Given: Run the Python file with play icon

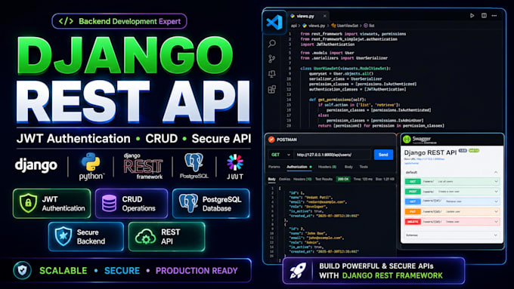Looking at the screenshot, I should tap(472, 15).
